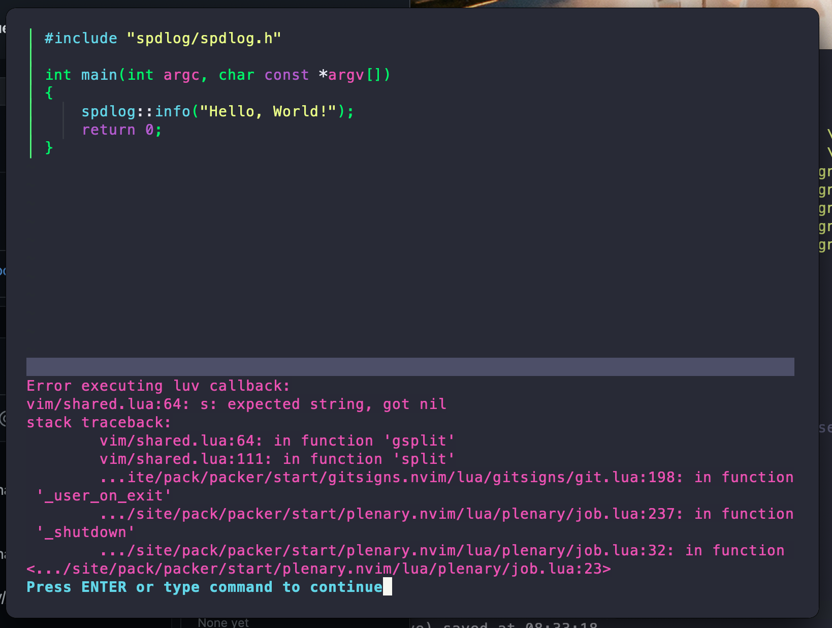This screenshot has width=832, height=628.
Task: Click the blinking cursor block after continue
Action: click(x=388, y=587)
